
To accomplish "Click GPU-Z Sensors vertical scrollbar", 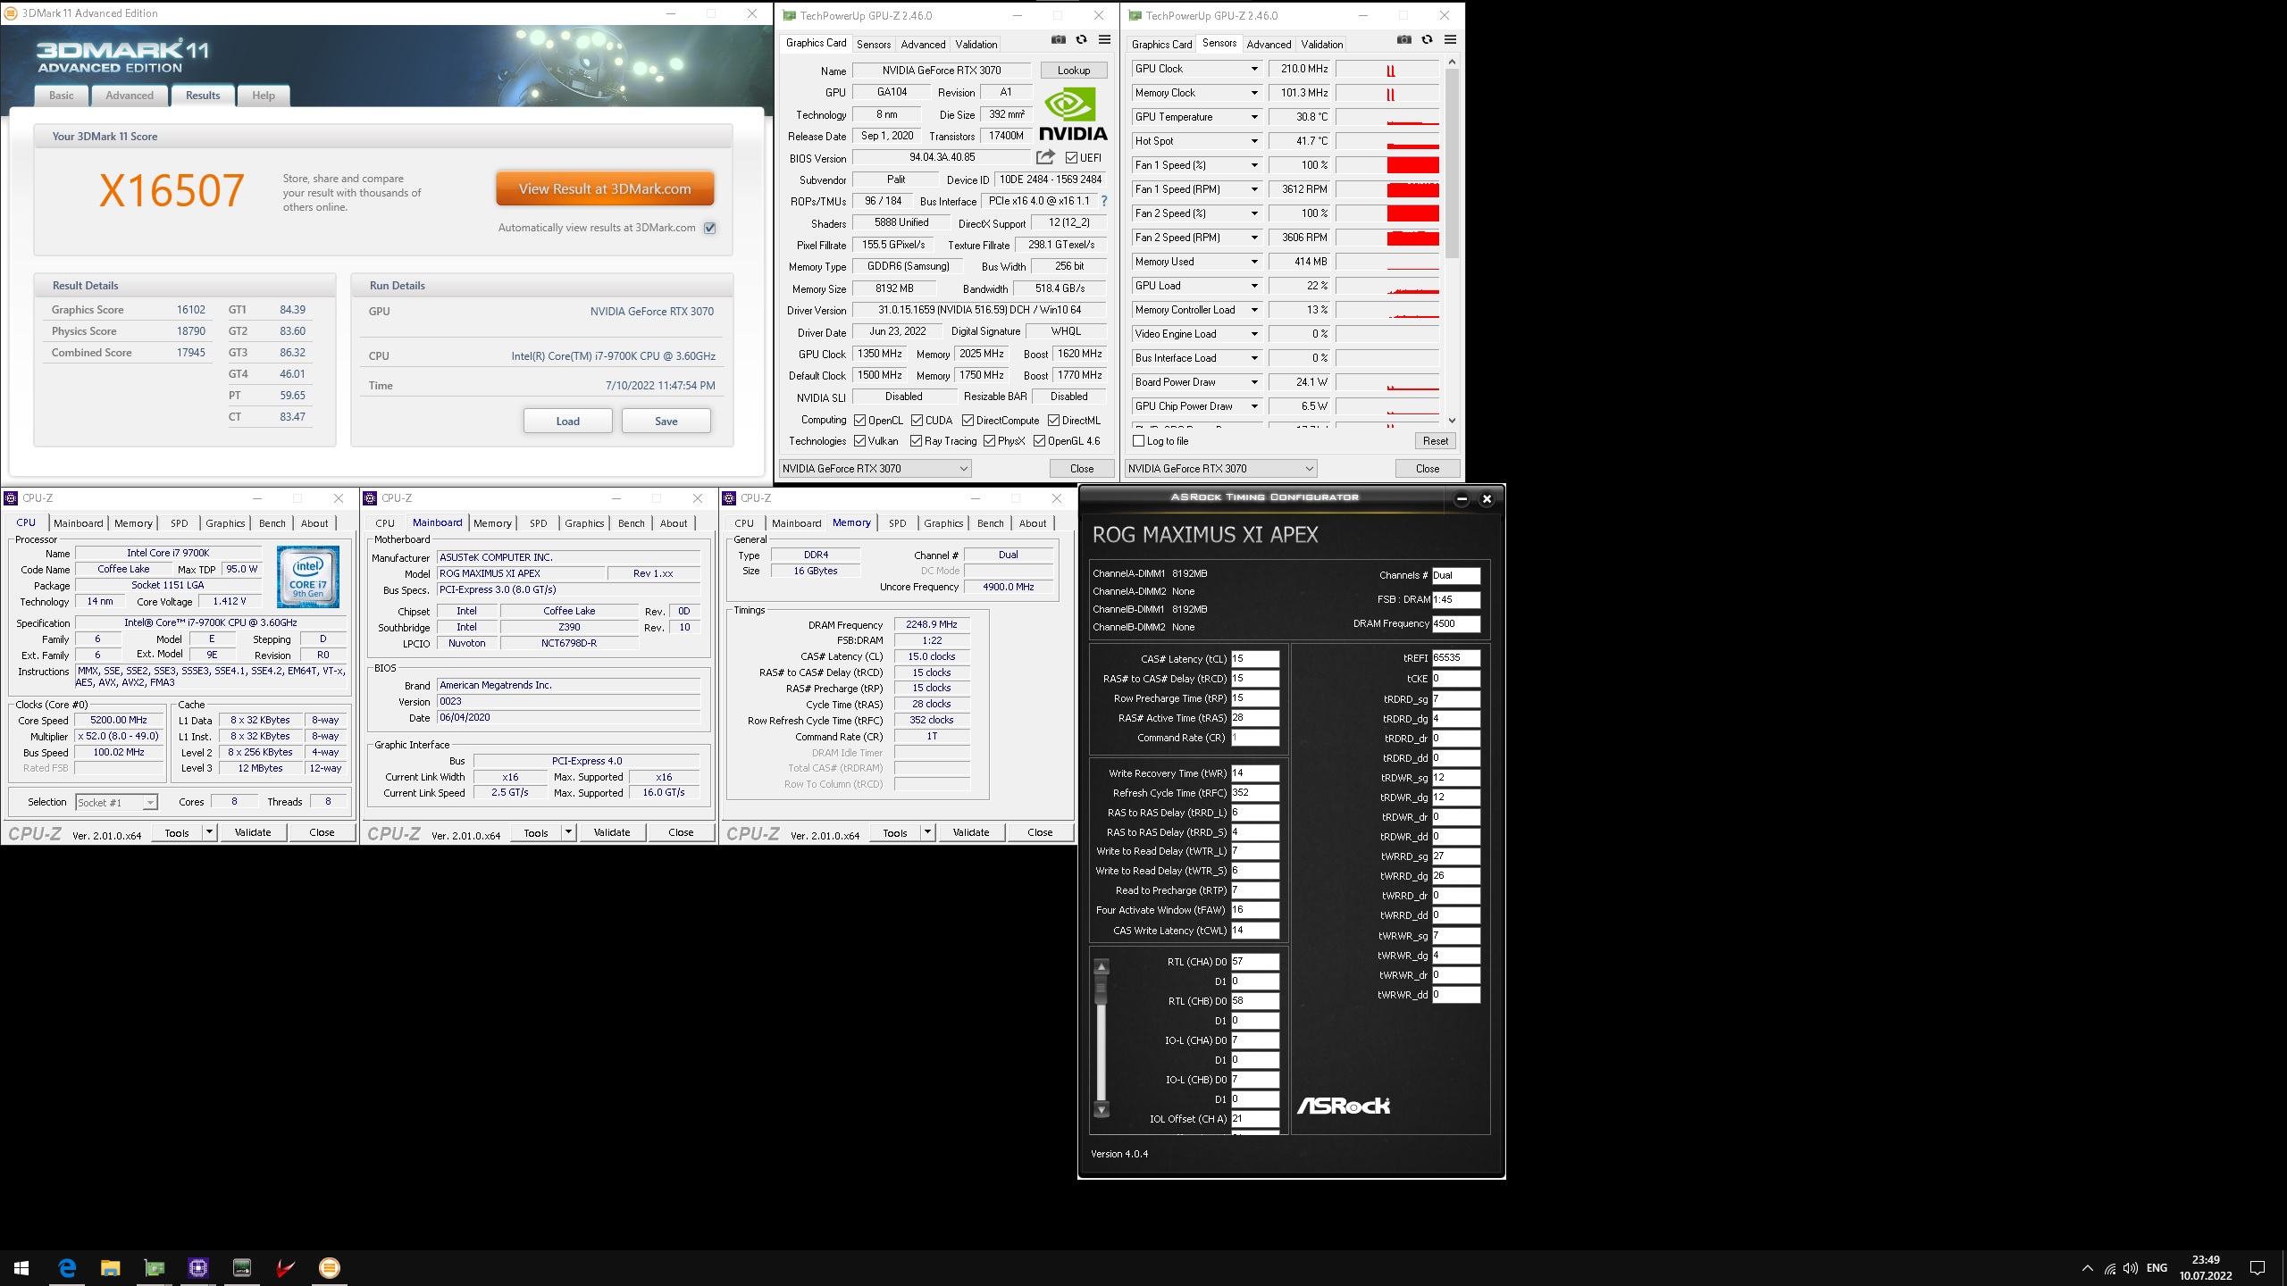I will 1452,241.
